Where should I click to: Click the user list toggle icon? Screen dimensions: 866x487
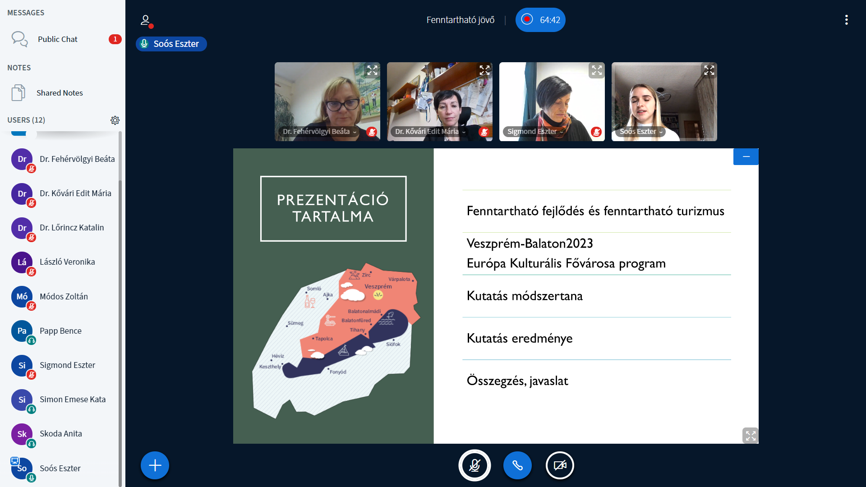click(x=145, y=20)
